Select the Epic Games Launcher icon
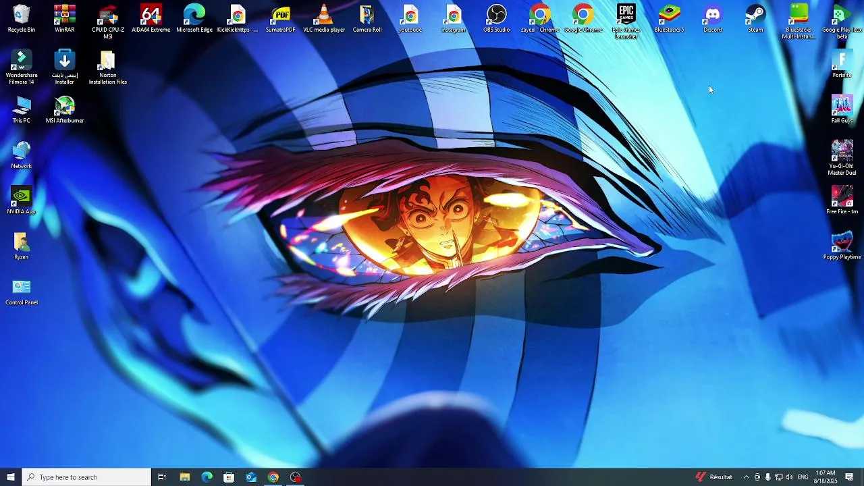Image resolution: width=864 pixels, height=486 pixels. (626, 22)
